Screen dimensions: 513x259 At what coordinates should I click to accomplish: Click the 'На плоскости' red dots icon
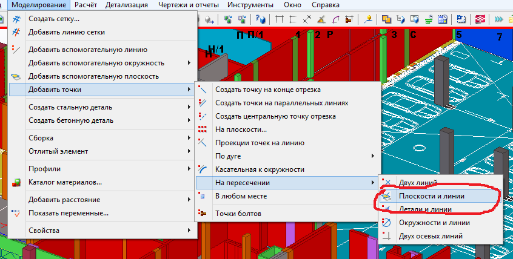[203, 129]
